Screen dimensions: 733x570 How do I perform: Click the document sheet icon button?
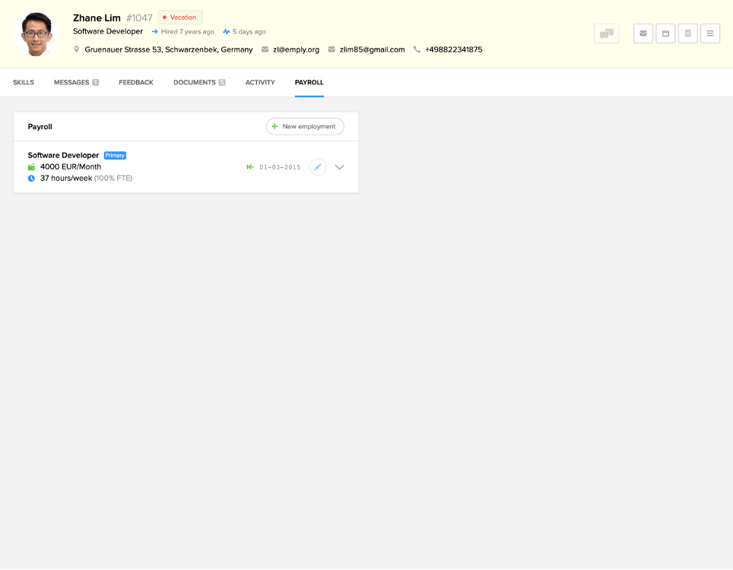(x=687, y=33)
